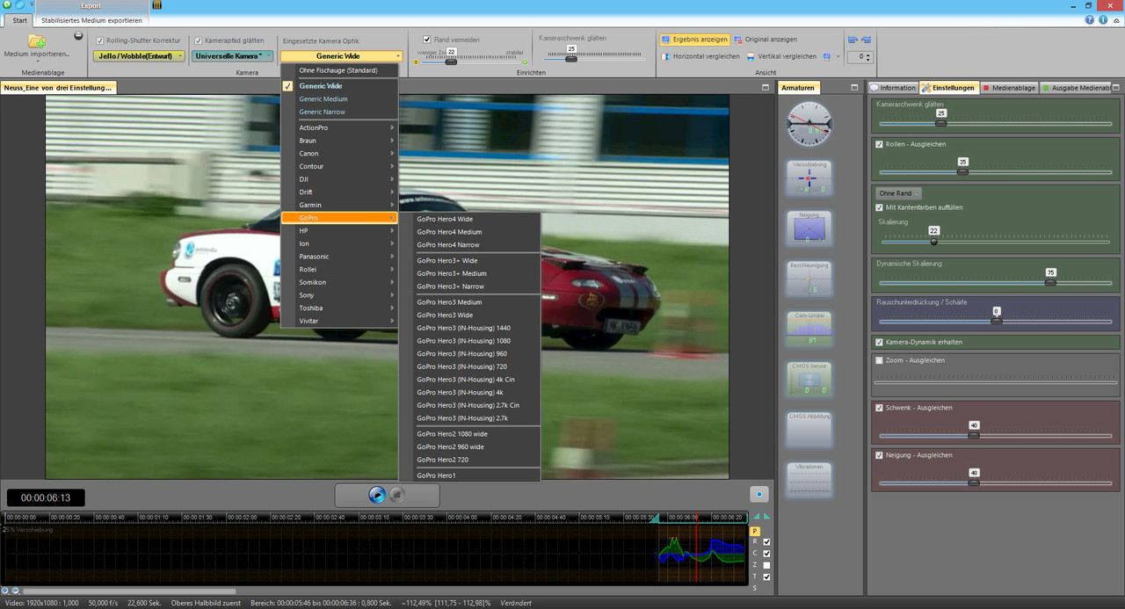
Task: Click the Beschleunigung gauge icon
Action: [x=809, y=278]
